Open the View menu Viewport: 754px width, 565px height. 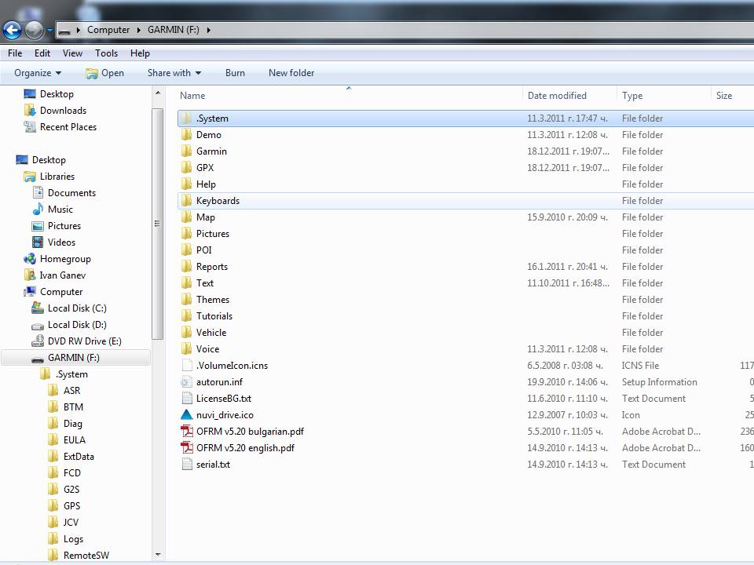coord(72,53)
